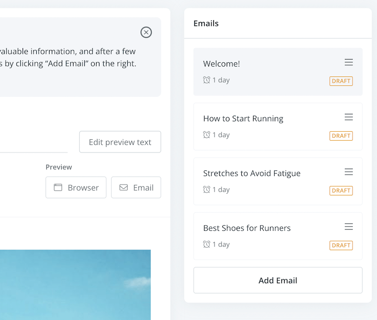Click the clock icon under Stretches to Avoid Fatigue
The image size is (377, 320).
[206, 190]
